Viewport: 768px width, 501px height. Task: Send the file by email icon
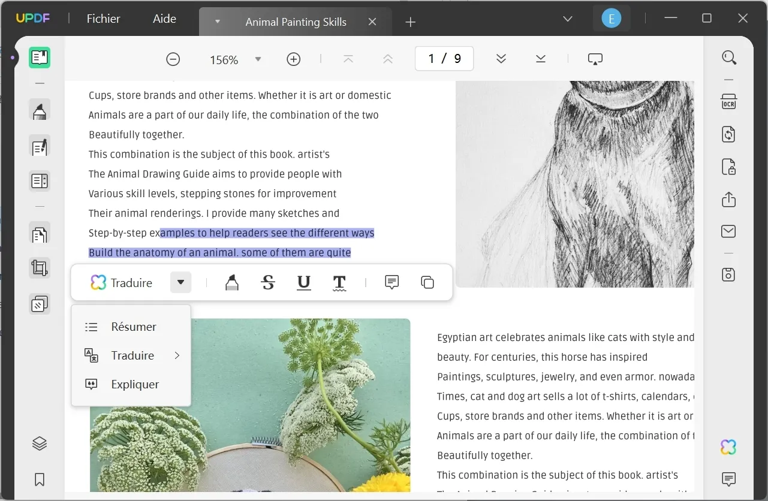tap(729, 231)
